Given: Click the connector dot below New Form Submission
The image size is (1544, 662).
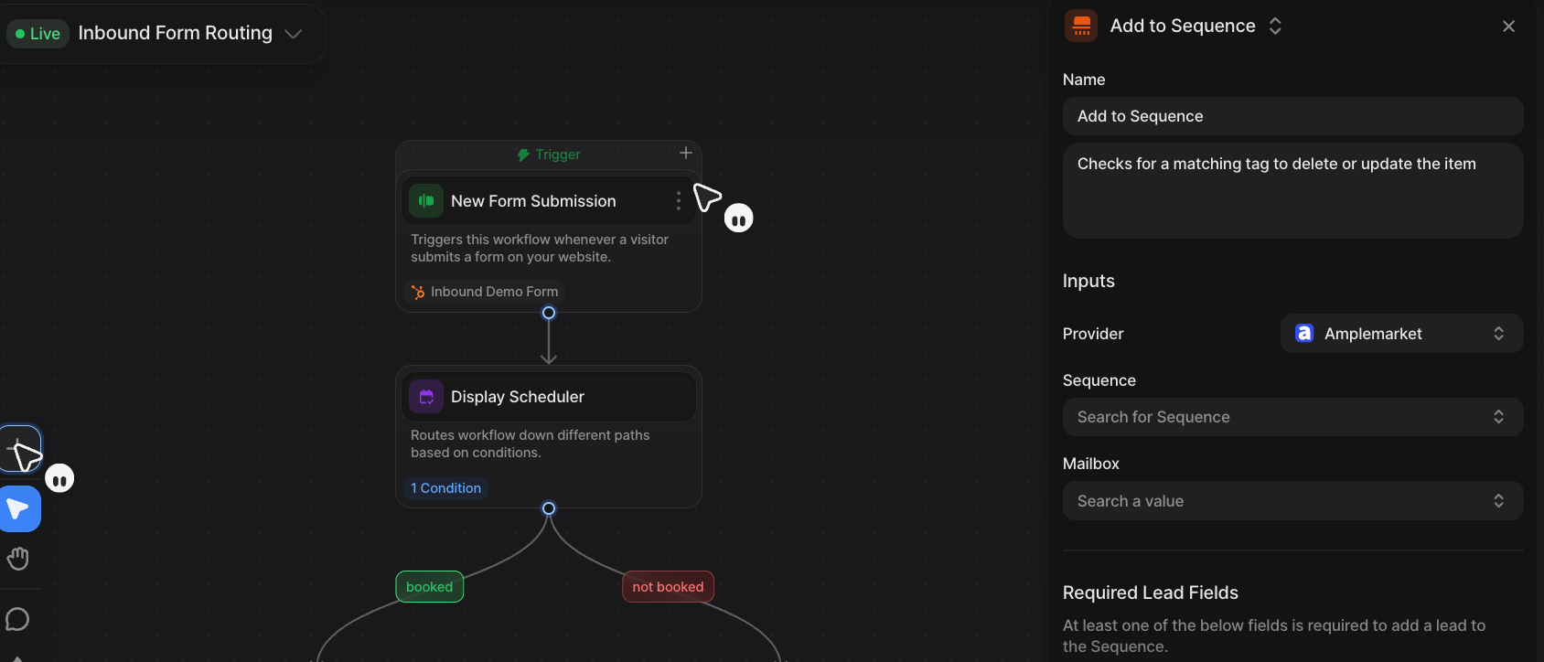Looking at the screenshot, I should click(x=549, y=313).
